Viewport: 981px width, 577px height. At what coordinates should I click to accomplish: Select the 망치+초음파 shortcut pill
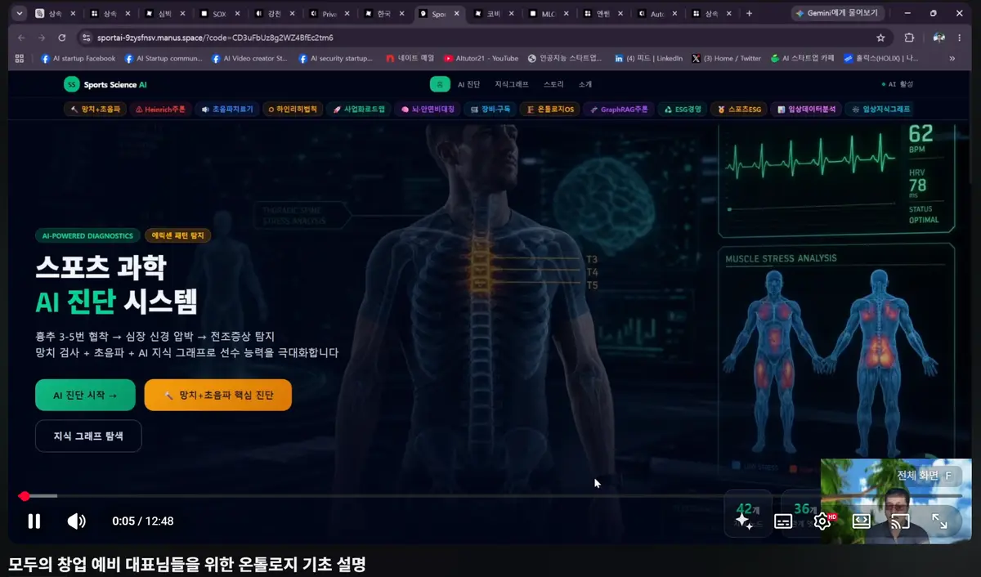[x=95, y=109]
